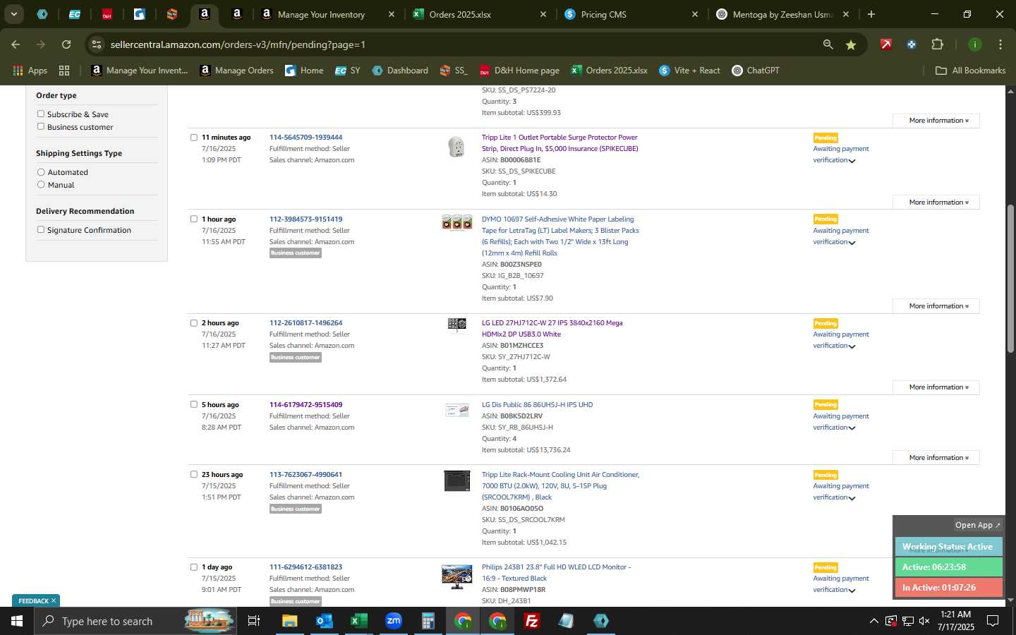Close the FEEDBACK widget
The height and width of the screenshot is (635, 1016).
tap(53, 601)
